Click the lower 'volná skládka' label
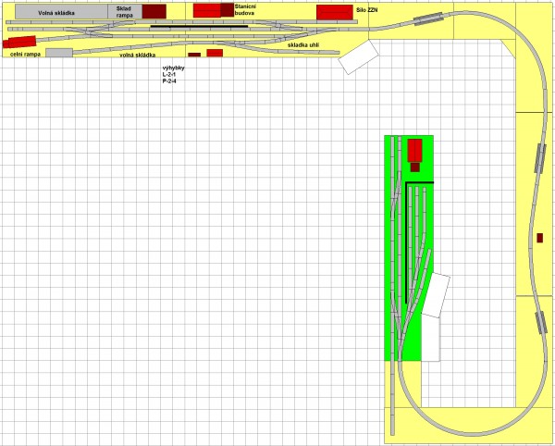 (x=137, y=56)
